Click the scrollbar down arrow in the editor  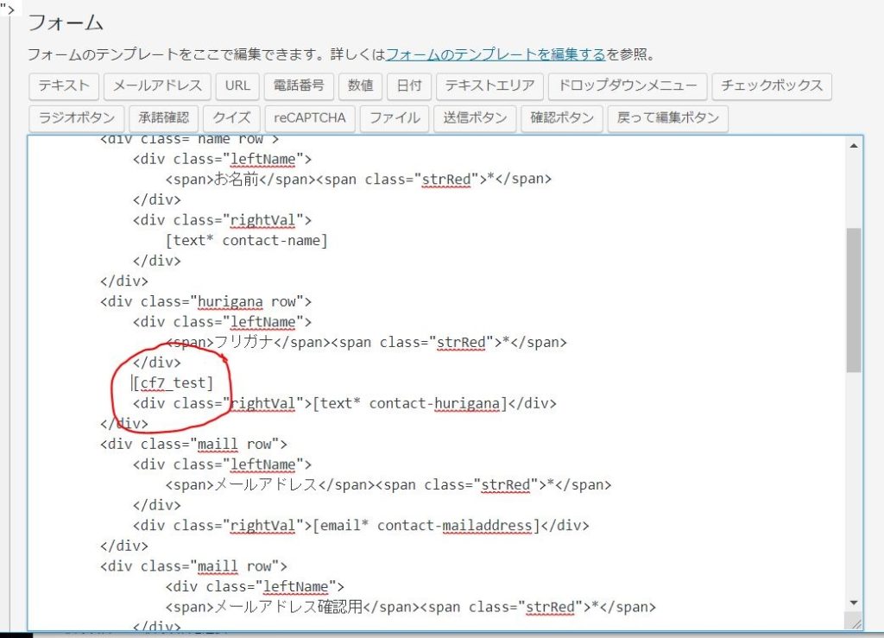(x=854, y=603)
